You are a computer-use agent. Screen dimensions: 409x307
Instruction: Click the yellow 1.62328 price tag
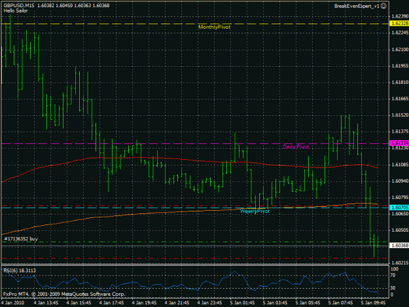(x=399, y=24)
